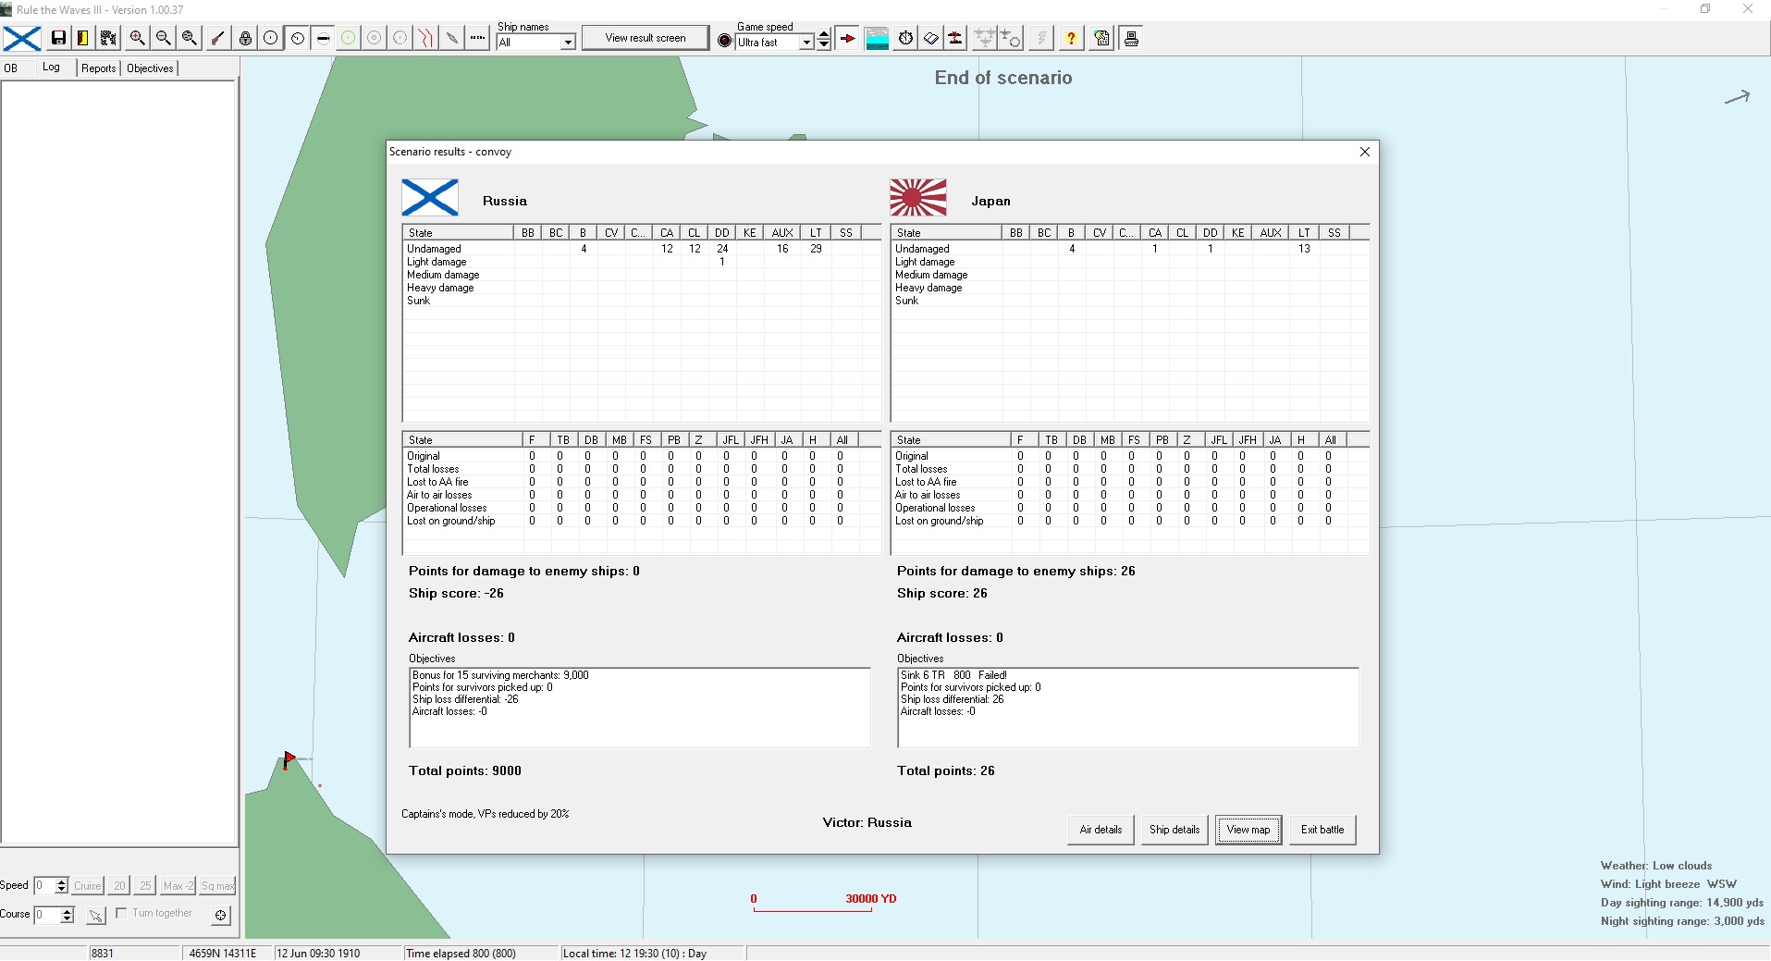Viewport: 1771px width, 961px height.
Task: Click the stopwatch icon in toolbar
Action: click(x=906, y=38)
